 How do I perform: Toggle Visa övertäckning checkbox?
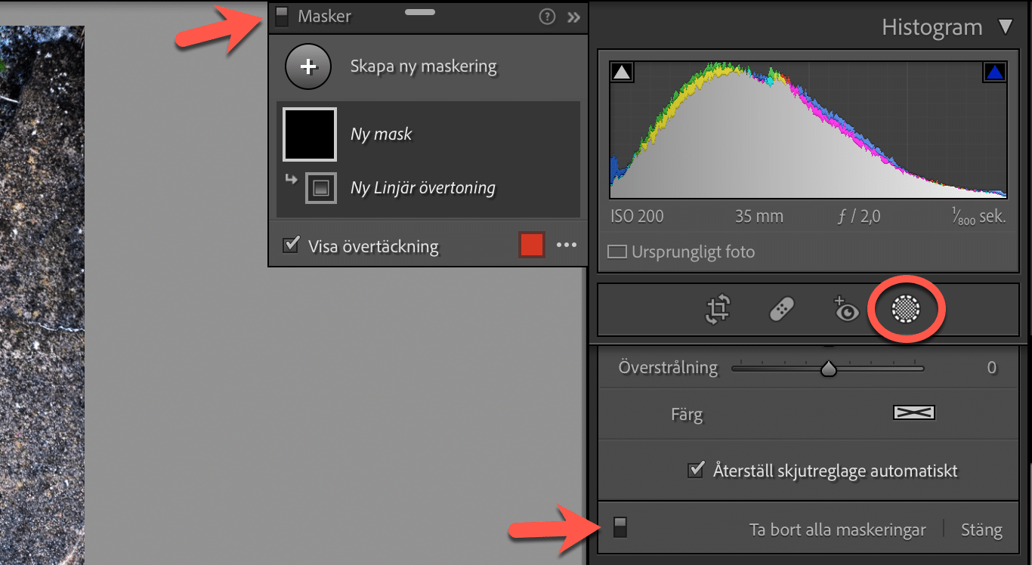pos(291,245)
